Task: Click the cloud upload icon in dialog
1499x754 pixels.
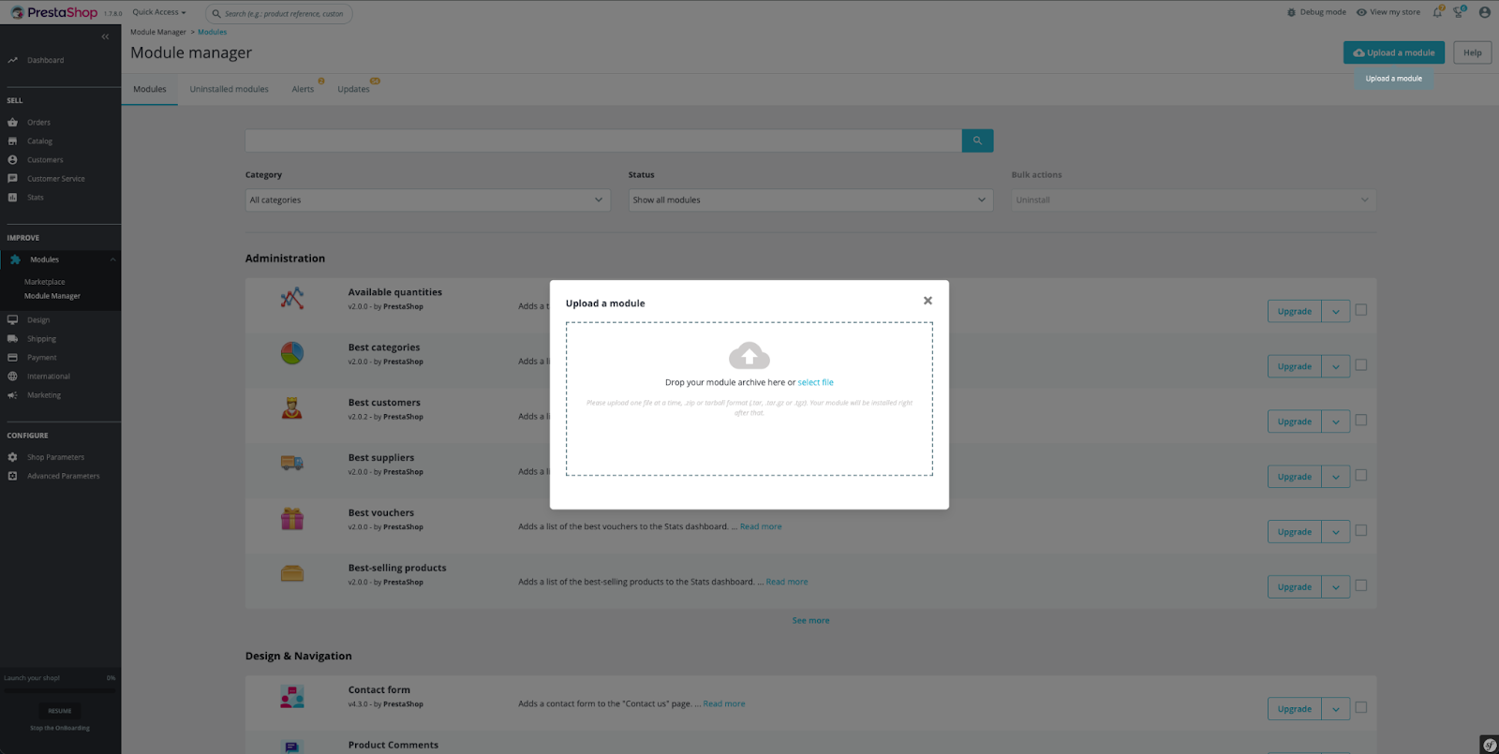Action: click(749, 356)
